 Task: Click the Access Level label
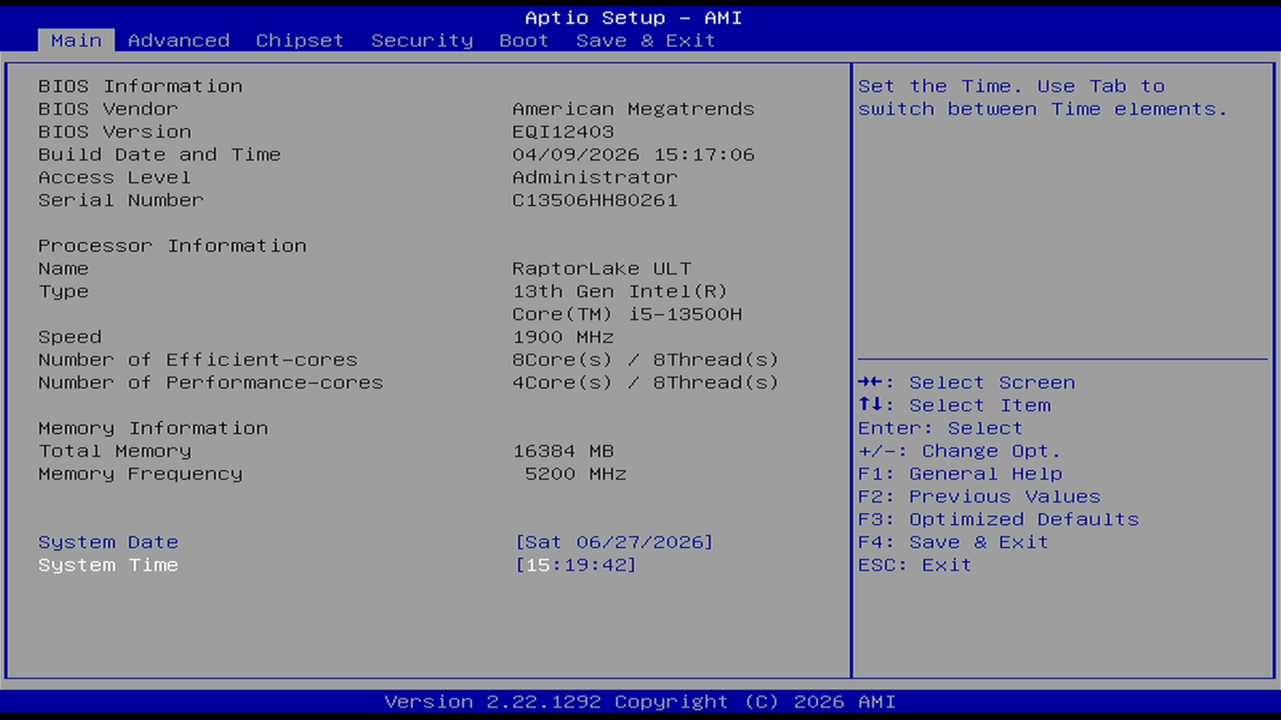114,178
